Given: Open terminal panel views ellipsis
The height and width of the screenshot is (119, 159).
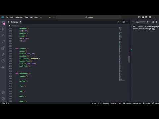Looking at the screenshot, I should (133, 22).
